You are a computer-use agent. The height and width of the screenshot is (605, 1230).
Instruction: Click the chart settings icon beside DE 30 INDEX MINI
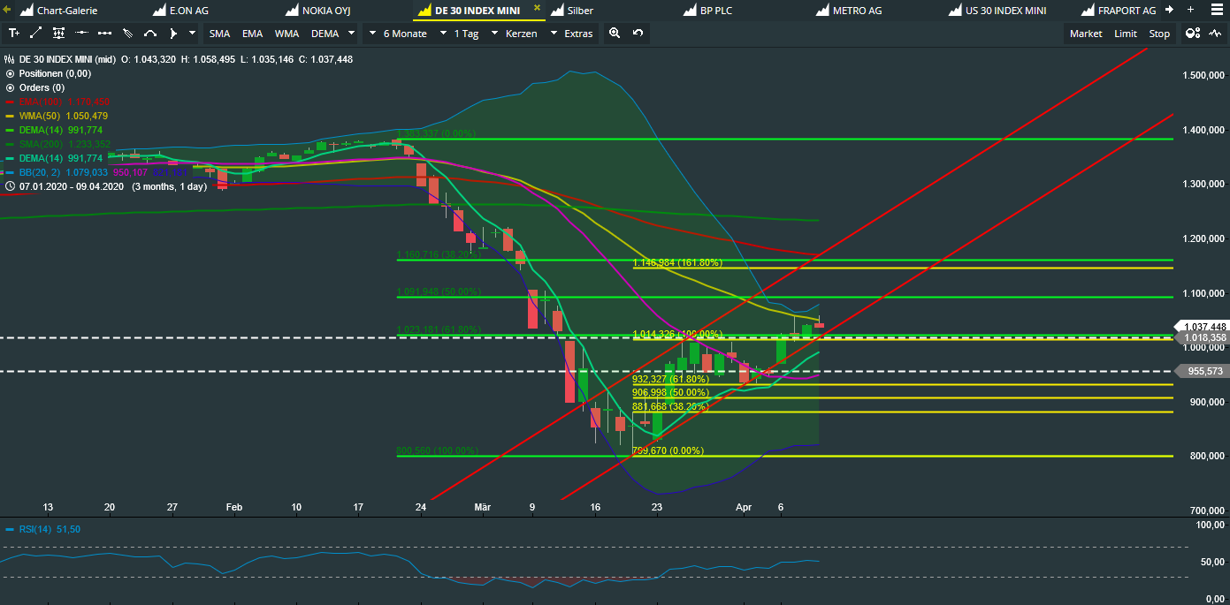pyautogui.click(x=10, y=59)
